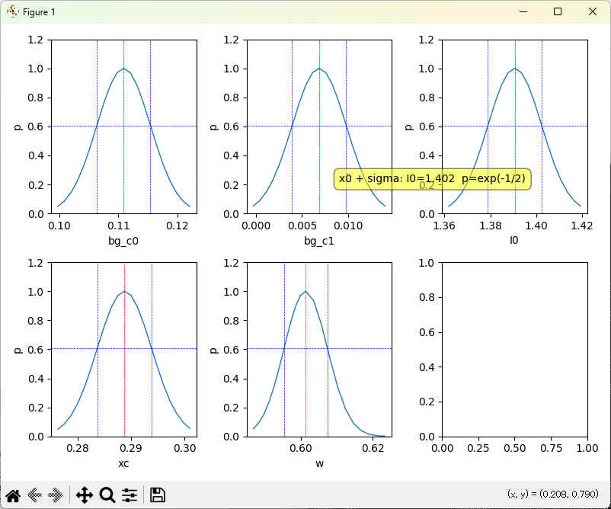Click the "0.28" tick under the xc plot
This screenshot has height=509, width=611.
click(78, 448)
